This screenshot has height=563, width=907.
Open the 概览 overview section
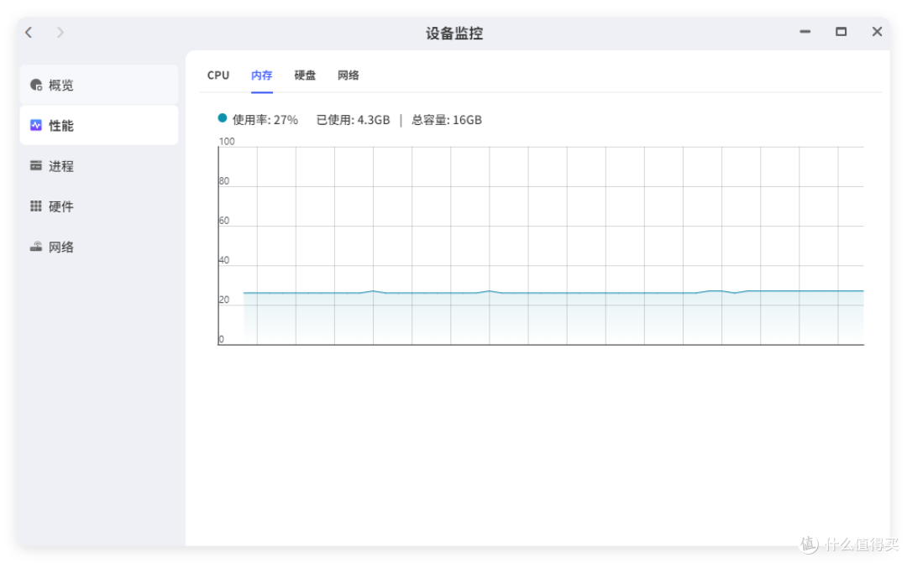[x=99, y=85]
